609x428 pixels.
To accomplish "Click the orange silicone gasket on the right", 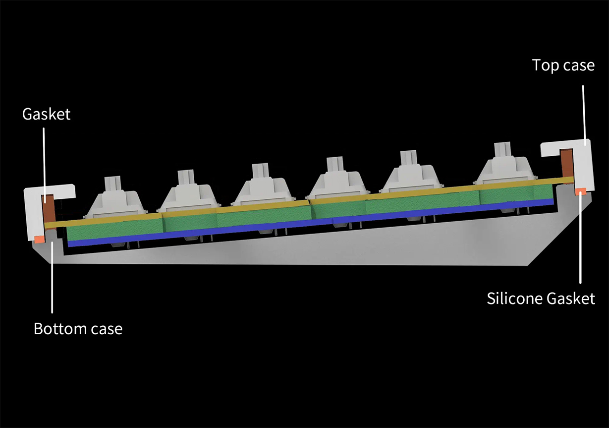I will click(581, 191).
